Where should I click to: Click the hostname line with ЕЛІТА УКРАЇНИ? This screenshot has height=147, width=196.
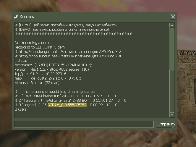54,65
